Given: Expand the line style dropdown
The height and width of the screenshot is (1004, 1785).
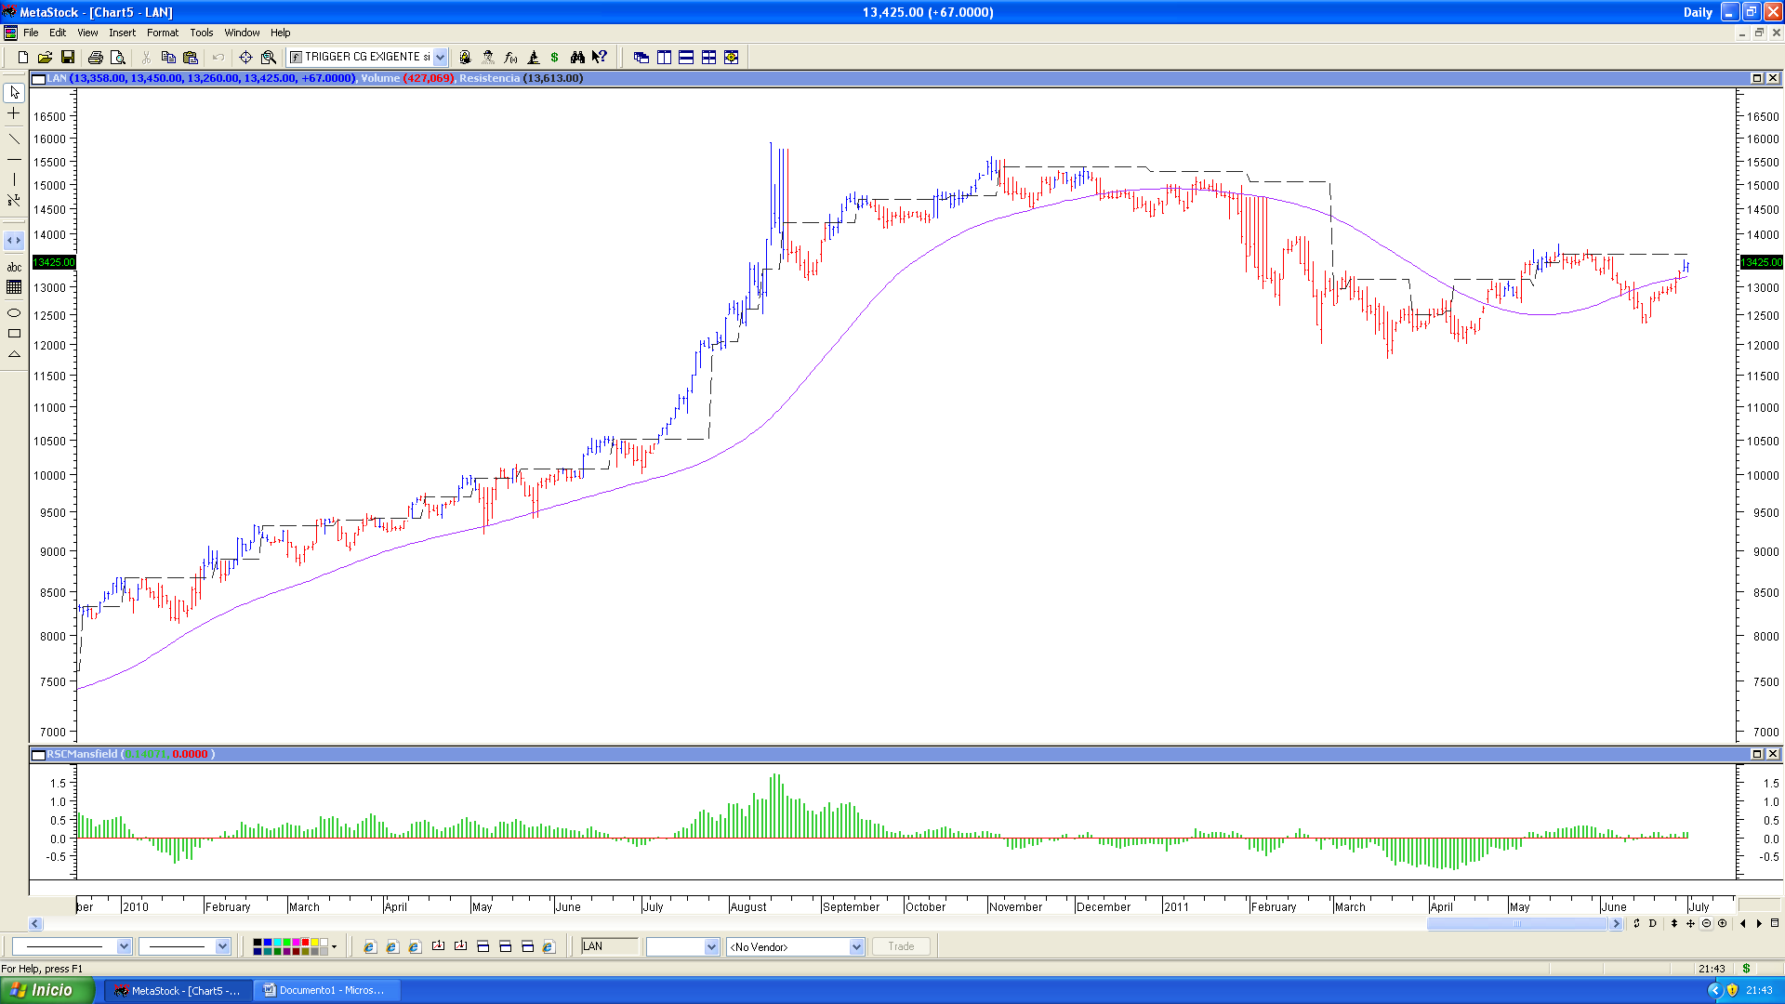Looking at the screenshot, I should pos(125,947).
